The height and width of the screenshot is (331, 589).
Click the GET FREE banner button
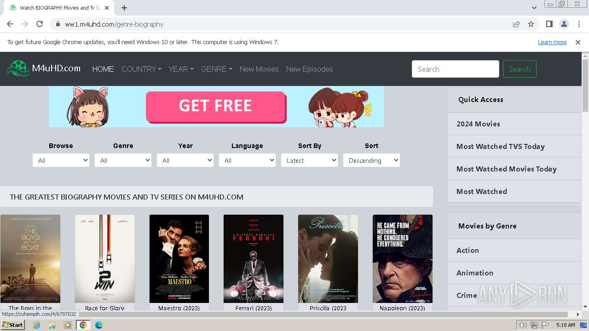216,106
